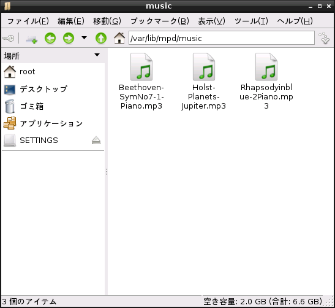Open the navigation history dropdown arrow
The image size is (335, 308).
[x=84, y=38]
